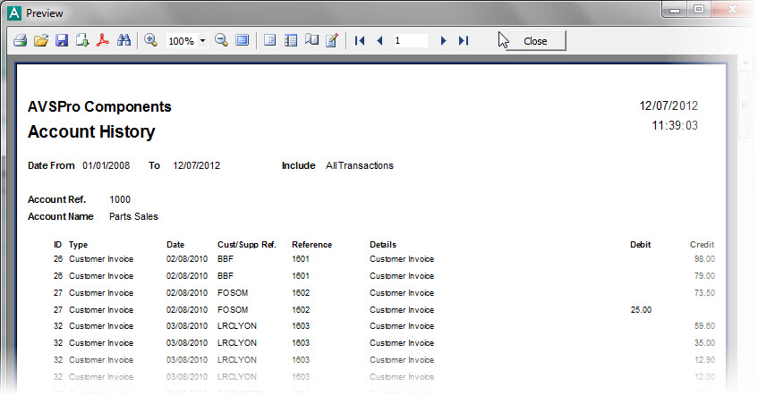Save the report using the floppy disk icon
This screenshot has height=395, width=758.
click(62, 41)
